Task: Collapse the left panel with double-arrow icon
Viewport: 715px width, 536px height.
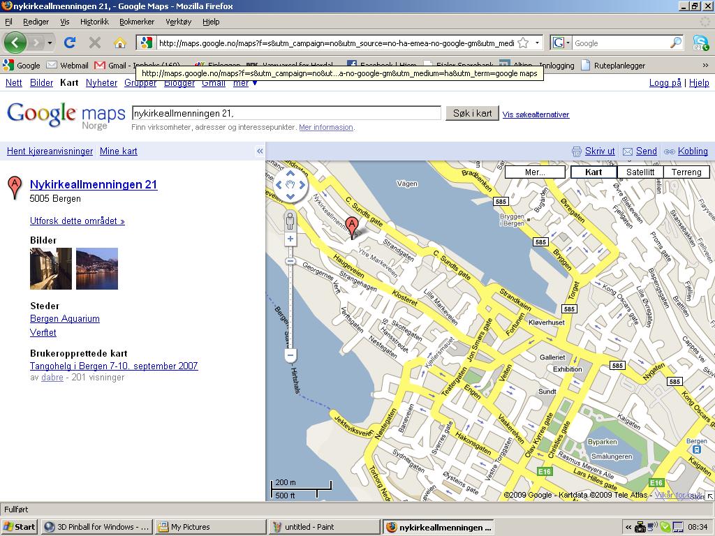Action: [x=260, y=151]
